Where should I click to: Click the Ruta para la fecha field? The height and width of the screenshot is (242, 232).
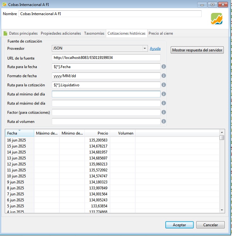(106, 67)
